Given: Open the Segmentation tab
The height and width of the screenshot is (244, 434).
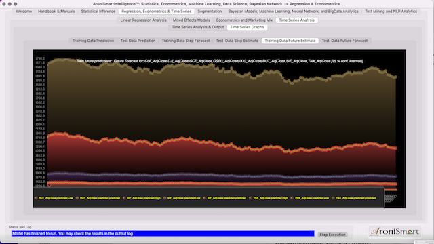Looking at the screenshot, I should 210,12.
